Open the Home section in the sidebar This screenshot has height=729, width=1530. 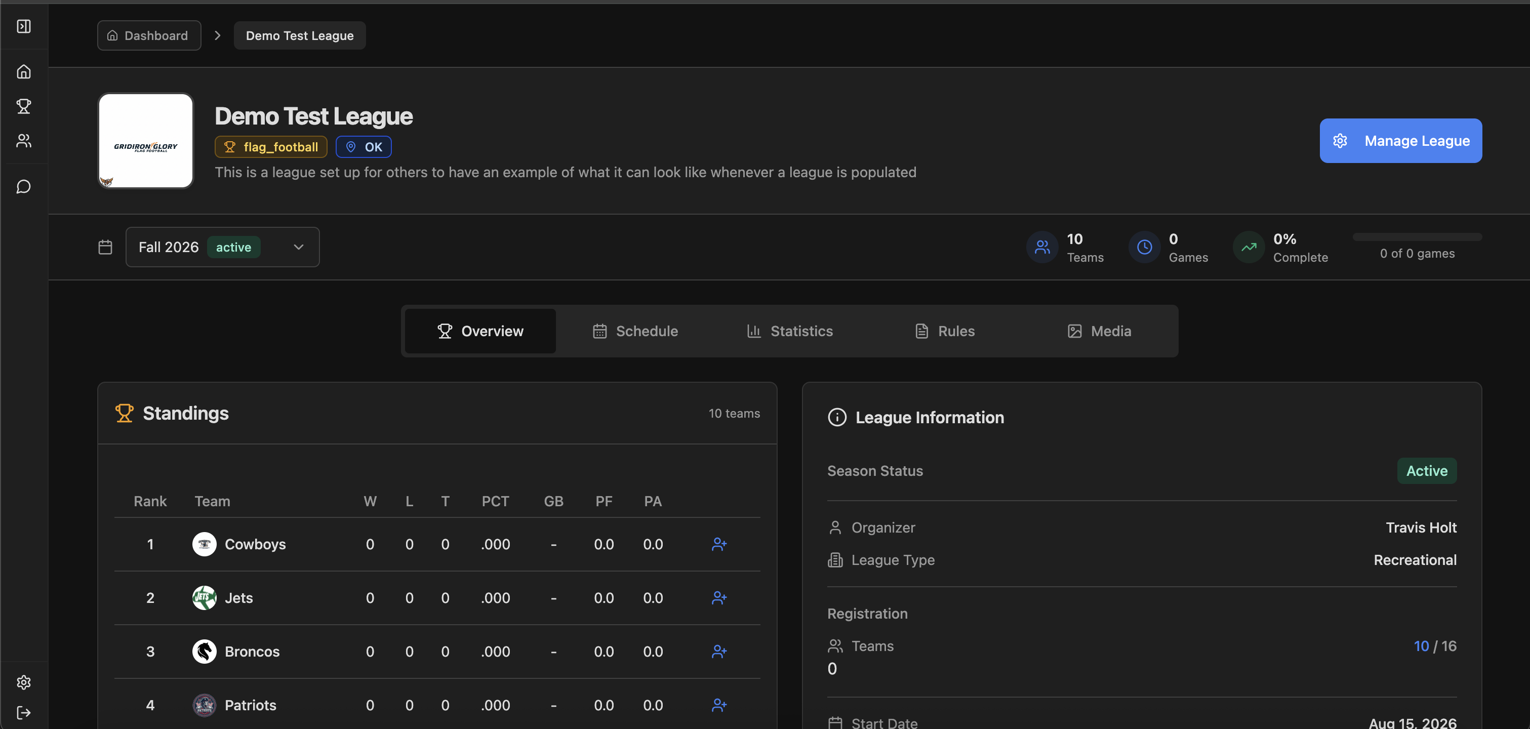click(24, 71)
